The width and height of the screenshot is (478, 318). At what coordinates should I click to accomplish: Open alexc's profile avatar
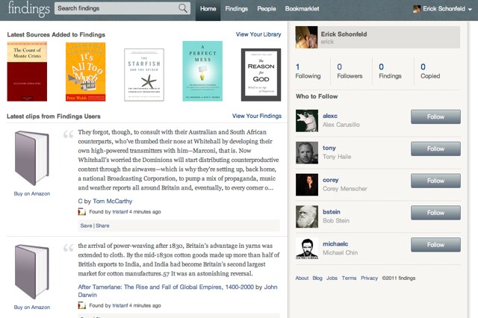coord(306,121)
